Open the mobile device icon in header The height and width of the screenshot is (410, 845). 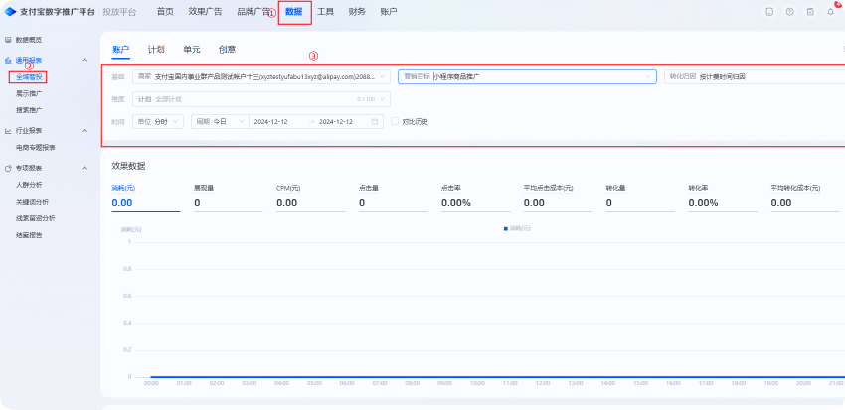[x=769, y=12]
